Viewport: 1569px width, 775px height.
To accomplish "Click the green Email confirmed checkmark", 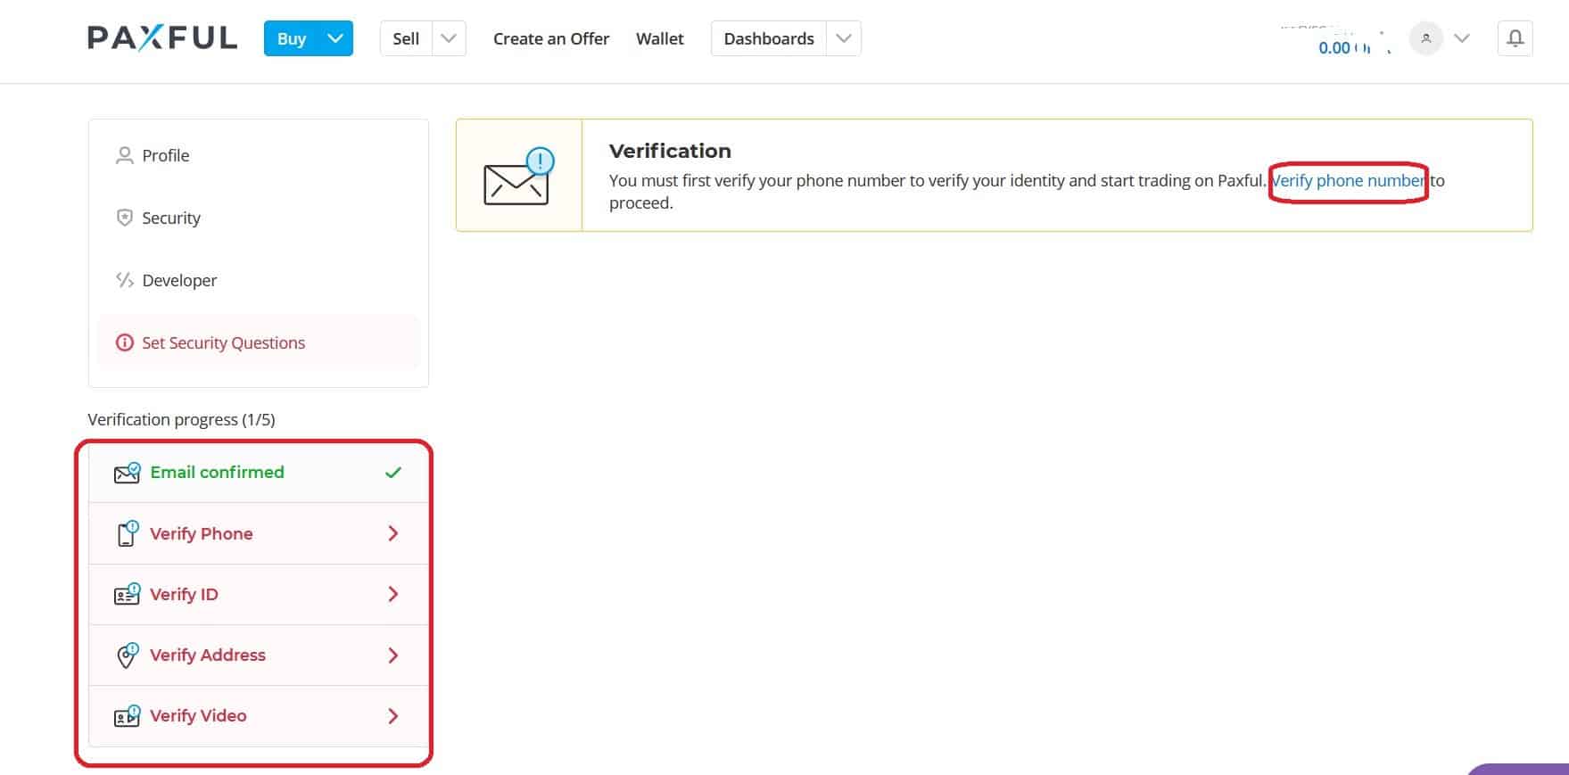I will (x=392, y=473).
